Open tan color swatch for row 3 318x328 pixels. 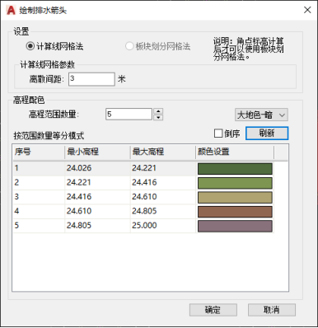pyautogui.click(x=235, y=197)
